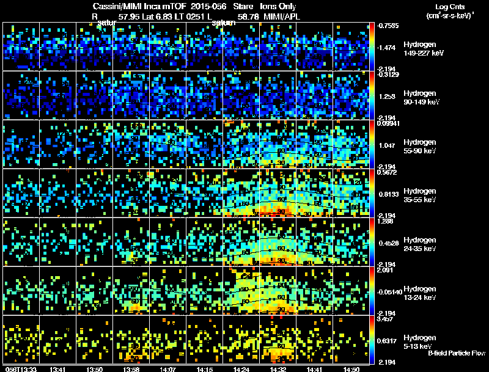489x372 pixels.
Task: Select the 14:15 time axis label
Action: pyautogui.click(x=205, y=369)
